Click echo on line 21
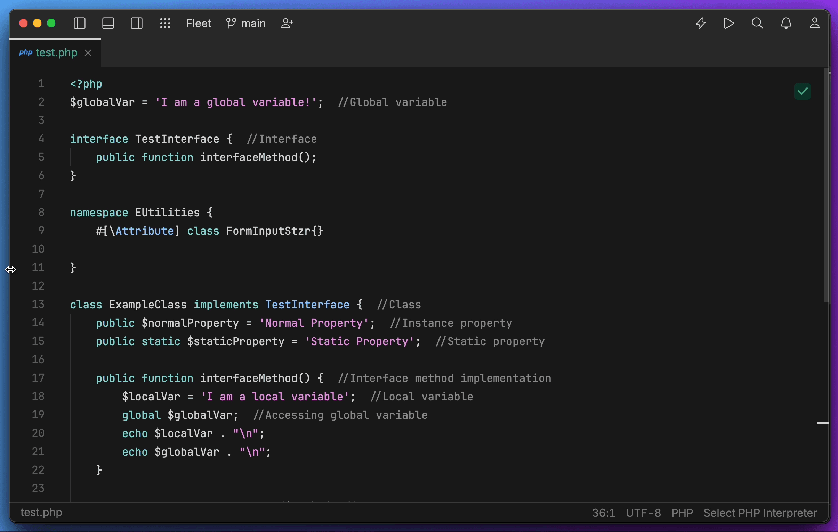 [x=135, y=452]
